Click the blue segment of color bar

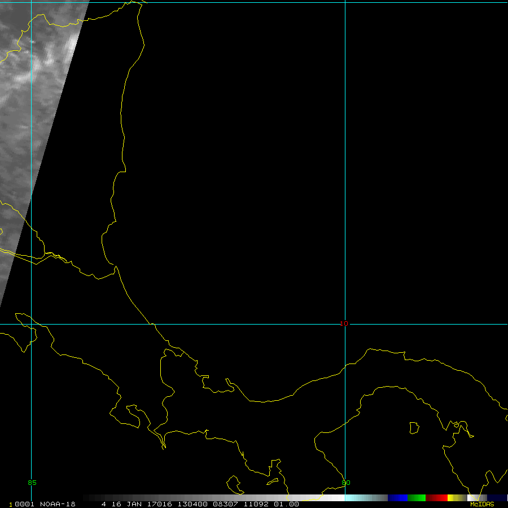click(x=397, y=498)
